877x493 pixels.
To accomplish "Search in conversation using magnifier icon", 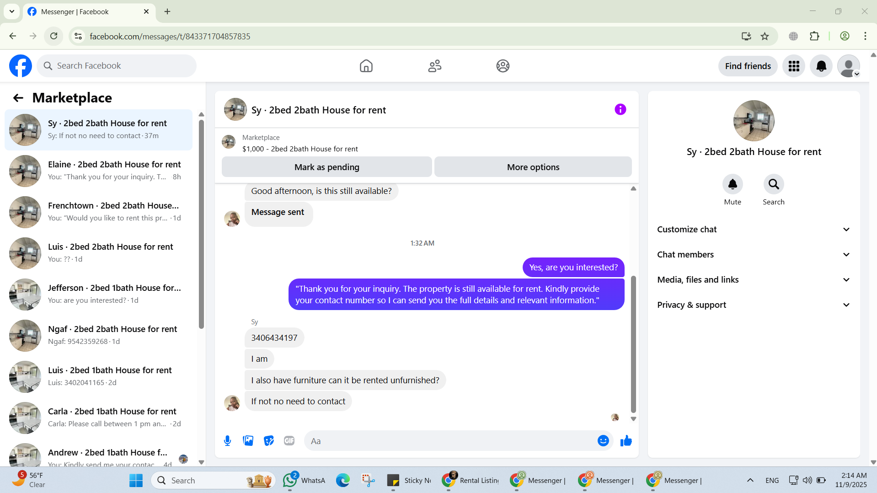I will (774, 184).
